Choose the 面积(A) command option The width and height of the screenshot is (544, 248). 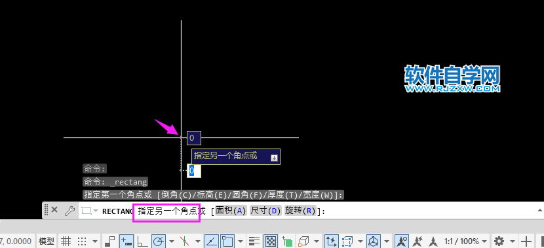(x=231, y=210)
